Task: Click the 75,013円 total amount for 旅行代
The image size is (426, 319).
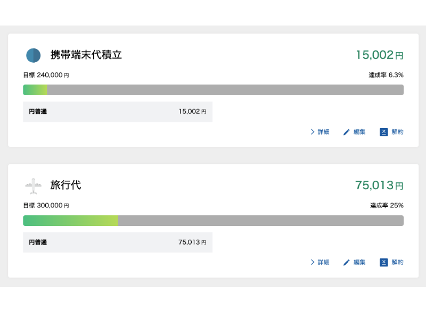Action: [379, 186]
